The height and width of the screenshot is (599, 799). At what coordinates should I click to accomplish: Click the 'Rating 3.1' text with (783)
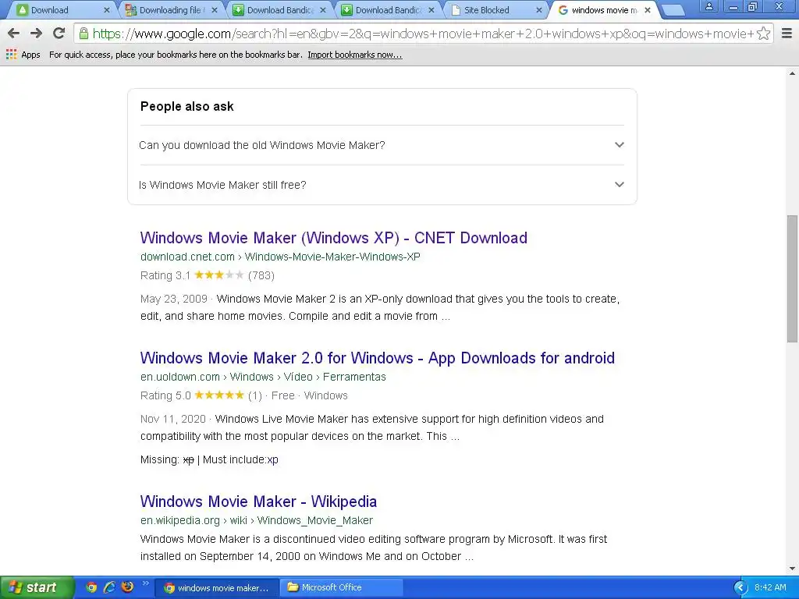[208, 275]
